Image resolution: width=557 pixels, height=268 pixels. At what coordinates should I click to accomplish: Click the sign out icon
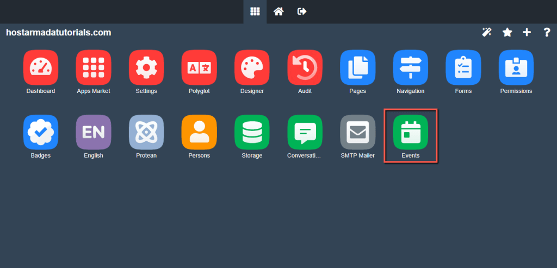click(x=301, y=12)
